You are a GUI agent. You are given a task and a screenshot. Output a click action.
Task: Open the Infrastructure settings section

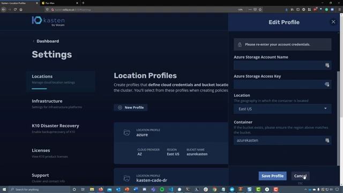(x=57, y=103)
